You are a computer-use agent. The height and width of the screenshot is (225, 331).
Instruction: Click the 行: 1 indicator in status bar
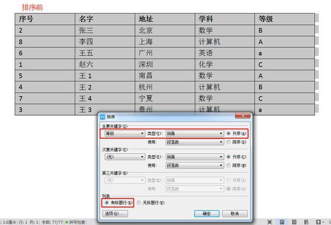[23, 222]
